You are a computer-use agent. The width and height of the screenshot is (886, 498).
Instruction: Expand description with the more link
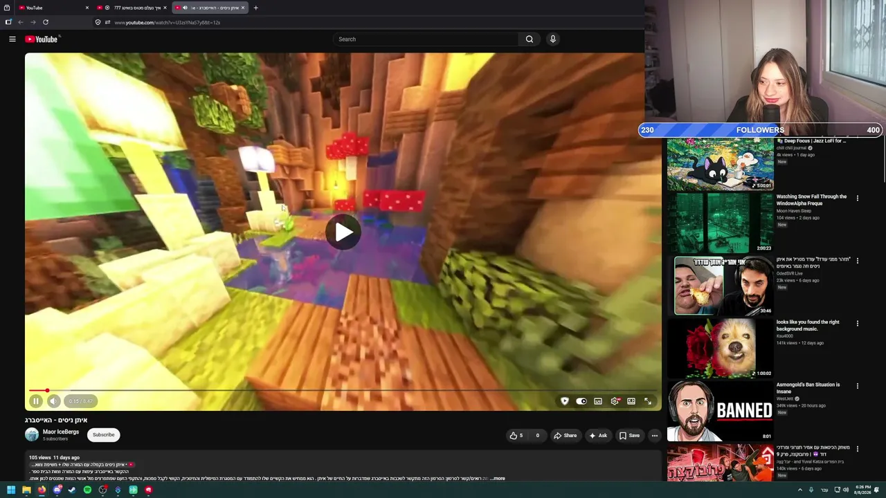point(498,479)
